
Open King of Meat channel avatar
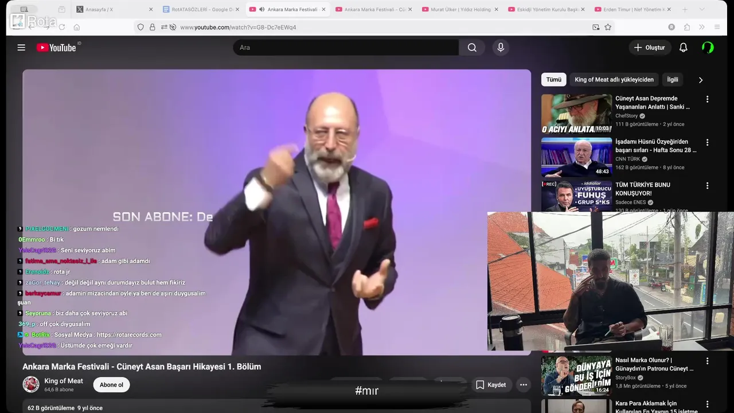[x=31, y=384]
